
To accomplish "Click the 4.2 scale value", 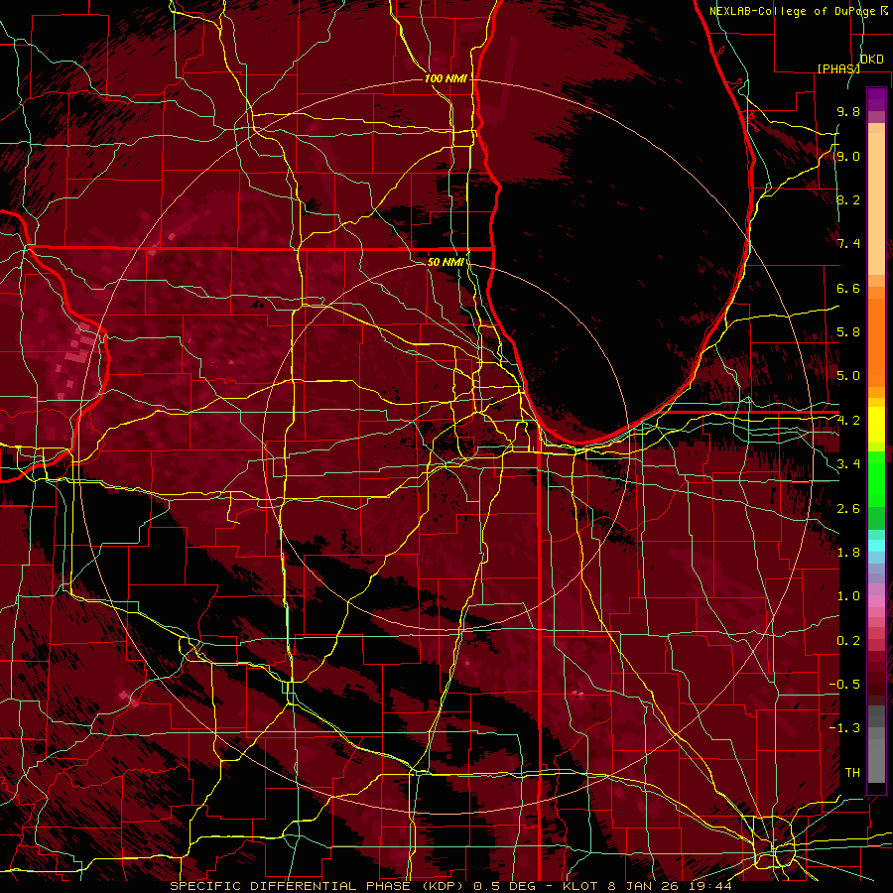I will 848,421.
